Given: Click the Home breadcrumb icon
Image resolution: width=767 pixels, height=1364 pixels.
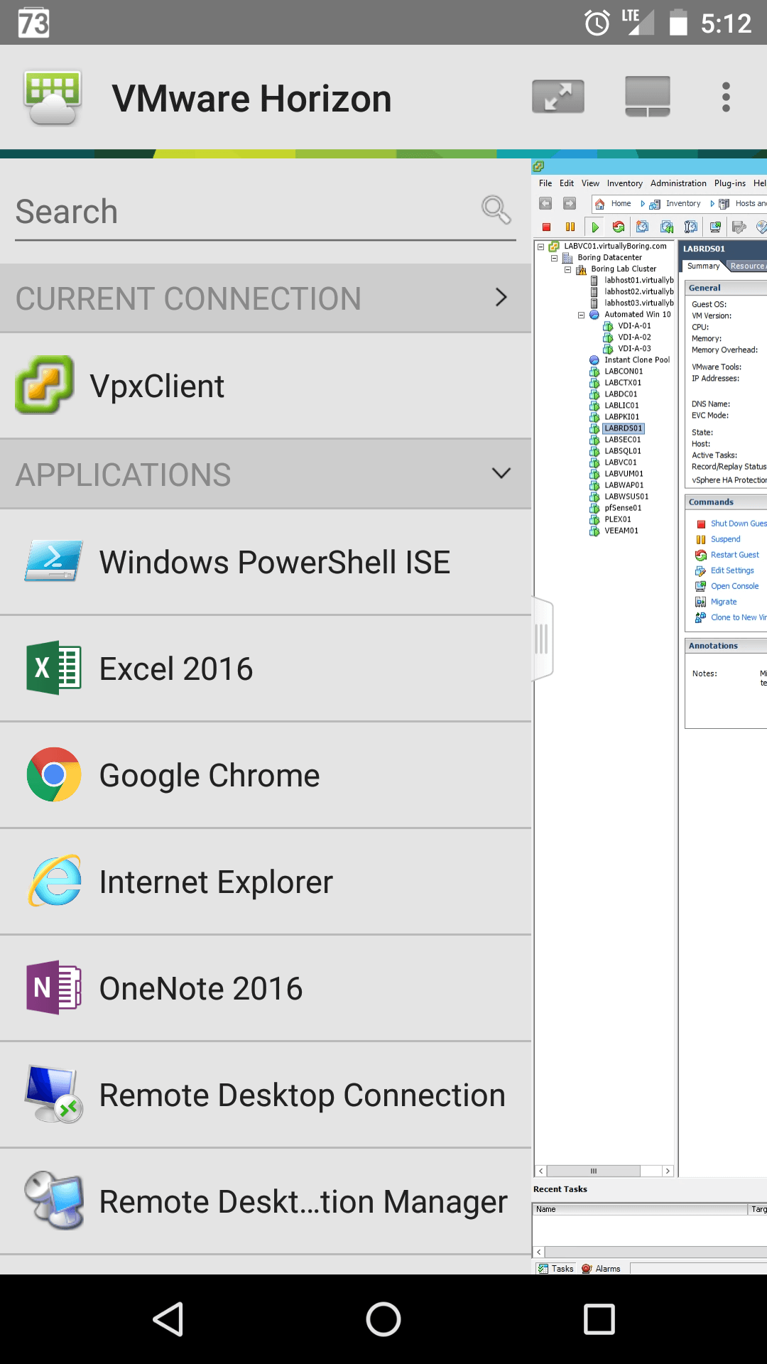Looking at the screenshot, I should pos(599,204).
